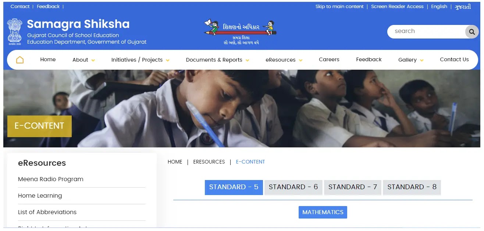Click Screen Reader Access link
This screenshot has width=484, height=231.
tap(397, 7)
